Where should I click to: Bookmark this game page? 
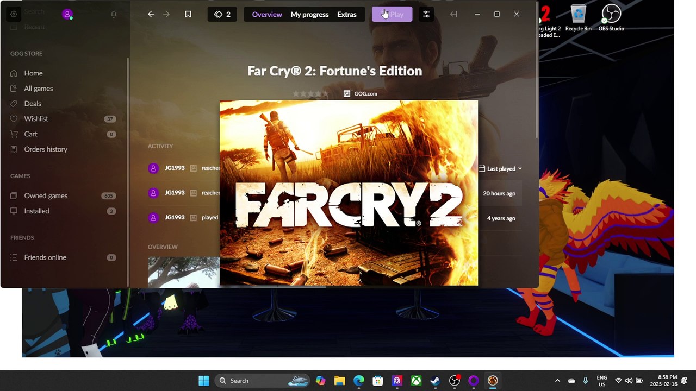(x=188, y=14)
